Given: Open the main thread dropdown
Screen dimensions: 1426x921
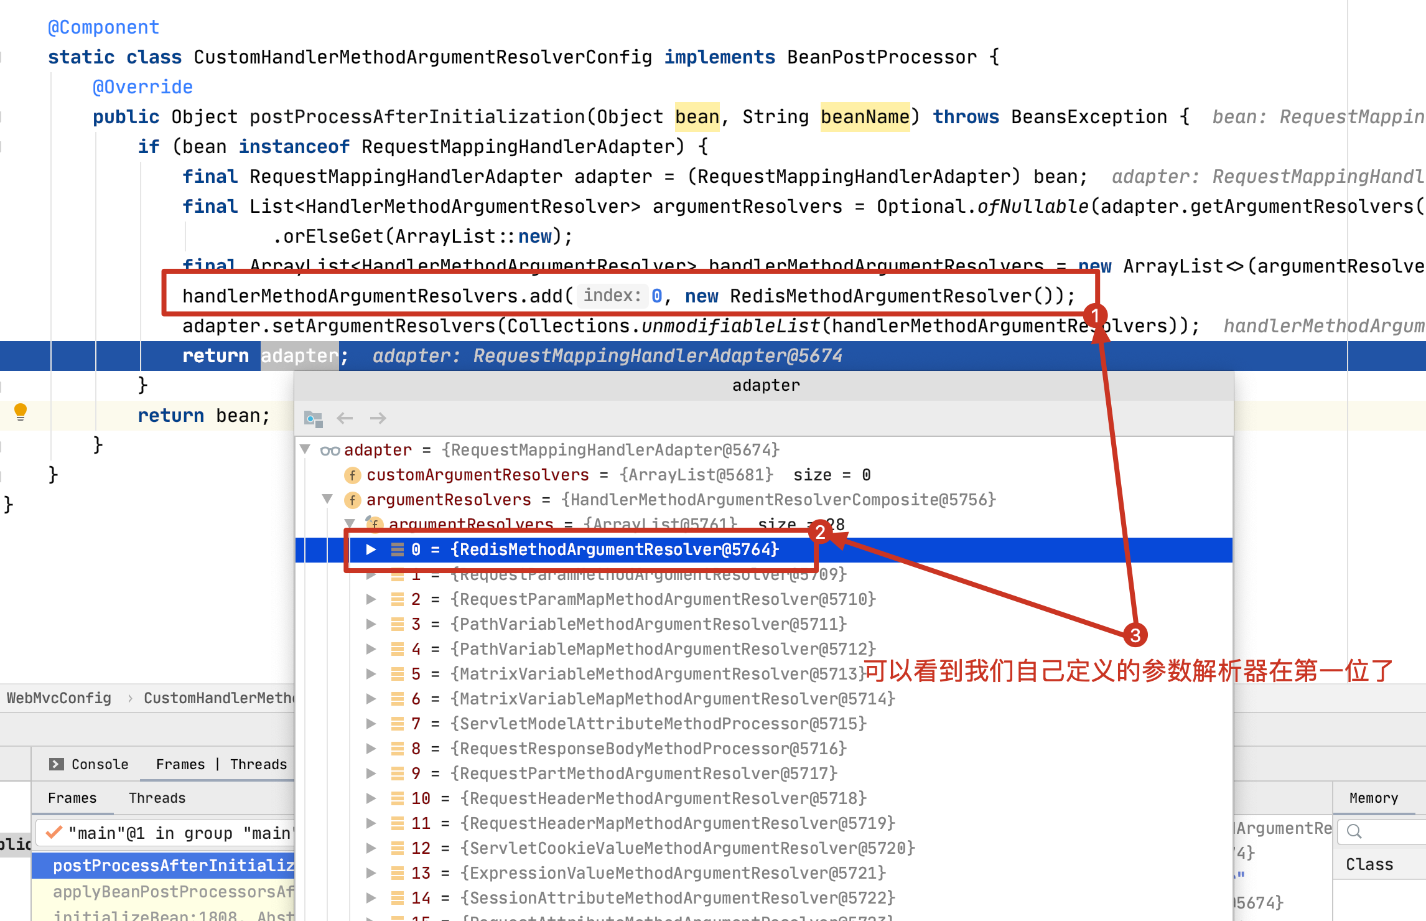Looking at the screenshot, I should click(x=165, y=833).
